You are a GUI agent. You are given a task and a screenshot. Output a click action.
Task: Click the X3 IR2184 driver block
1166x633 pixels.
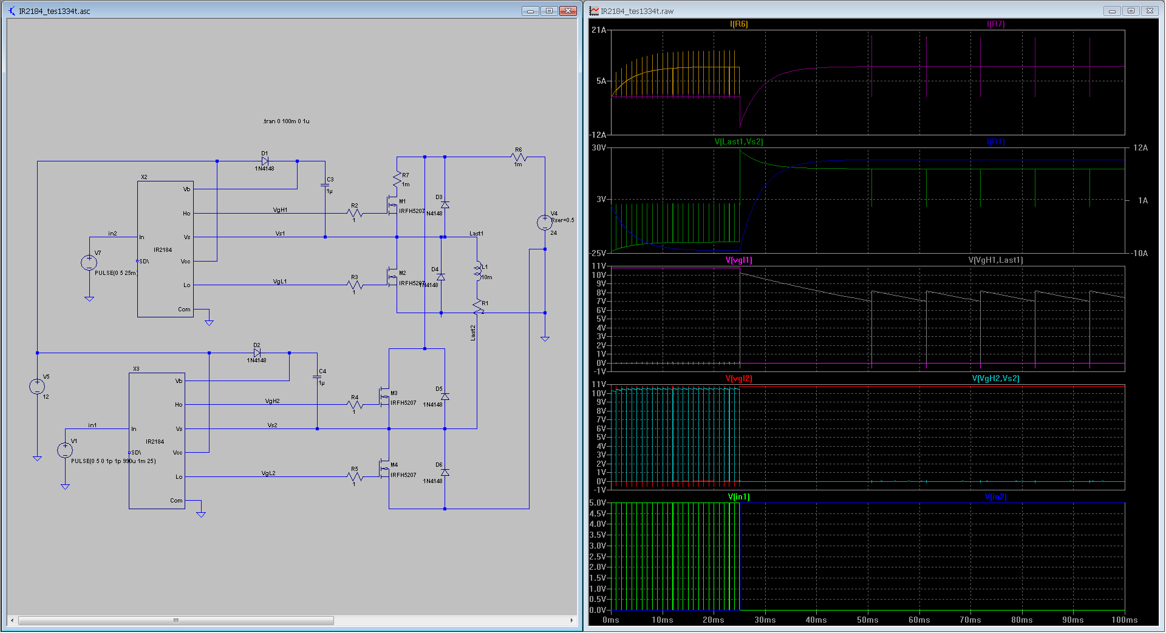157,441
